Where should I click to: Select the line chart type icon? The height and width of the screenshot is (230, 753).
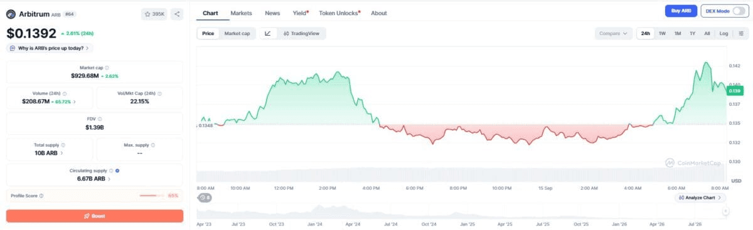coord(268,33)
